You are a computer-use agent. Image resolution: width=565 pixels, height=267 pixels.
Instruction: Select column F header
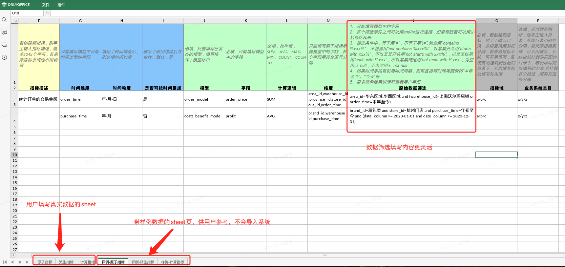click(39, 21)
